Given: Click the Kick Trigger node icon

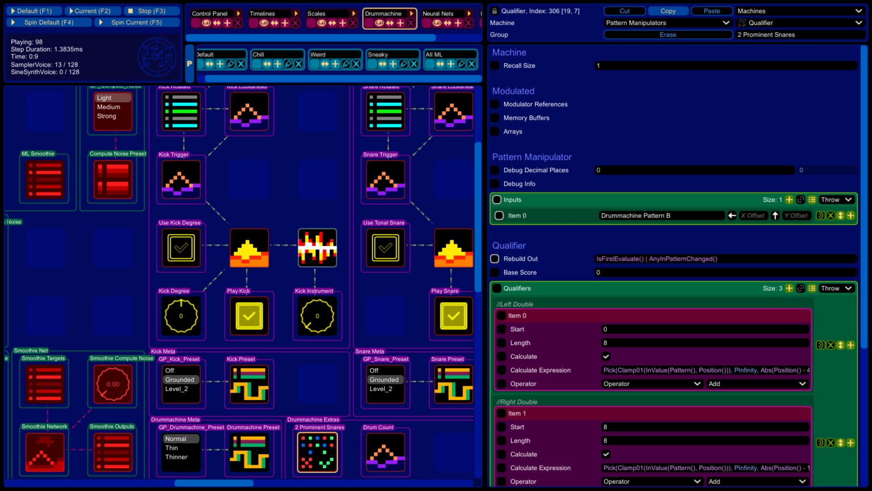Looking at the screenshot, I should coord(181,180).
